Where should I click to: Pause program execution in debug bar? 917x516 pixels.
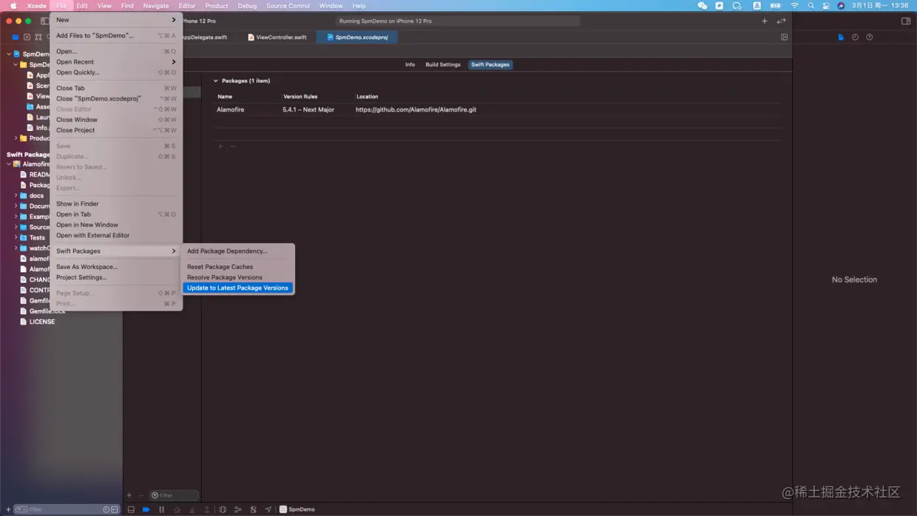pyautogui.click(x=161, y=509)
